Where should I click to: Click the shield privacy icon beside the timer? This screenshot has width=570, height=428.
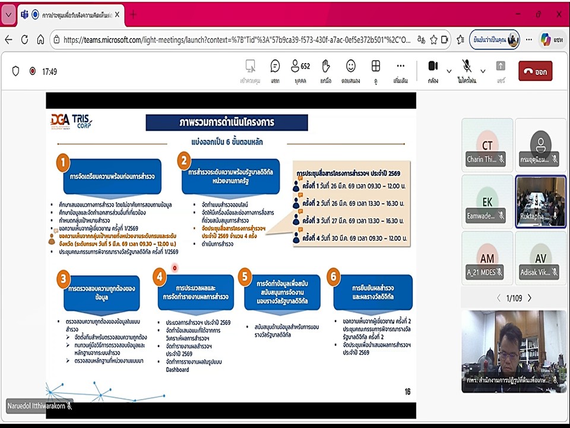click(16, 71)
